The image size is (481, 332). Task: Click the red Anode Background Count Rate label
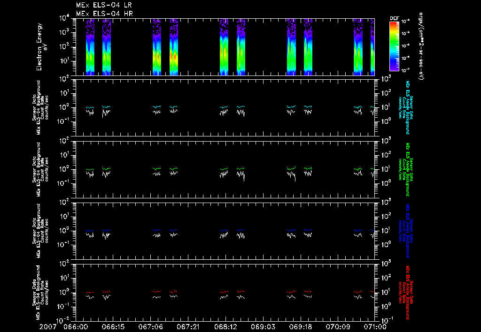pyautogui.click(x=405, y=293)
